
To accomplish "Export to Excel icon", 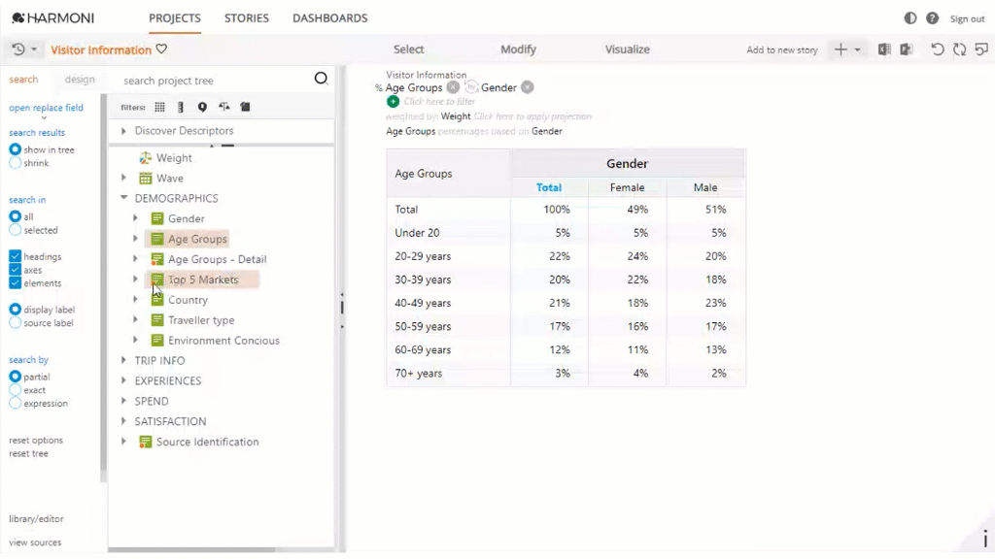I will pyautogui.click(x=884, y=49).
